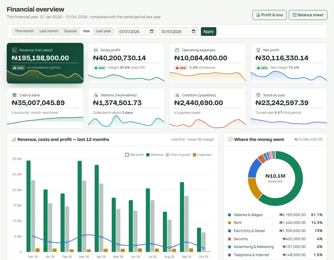Apply the selected date range
Viewport: 334px width, 260px height.
point(208,31)
